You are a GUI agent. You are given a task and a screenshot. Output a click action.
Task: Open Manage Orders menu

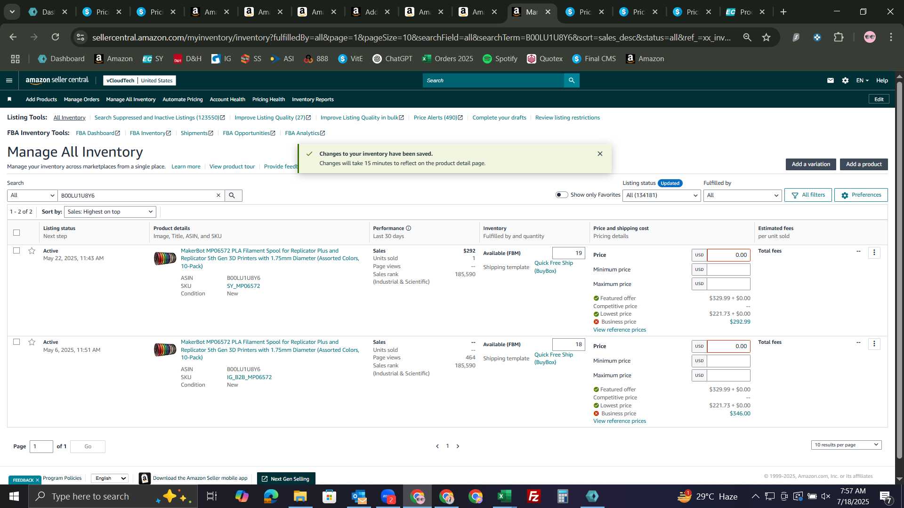(x=81, y=99)
